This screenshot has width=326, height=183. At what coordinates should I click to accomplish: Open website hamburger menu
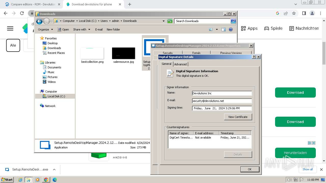(x=10, y=28)
